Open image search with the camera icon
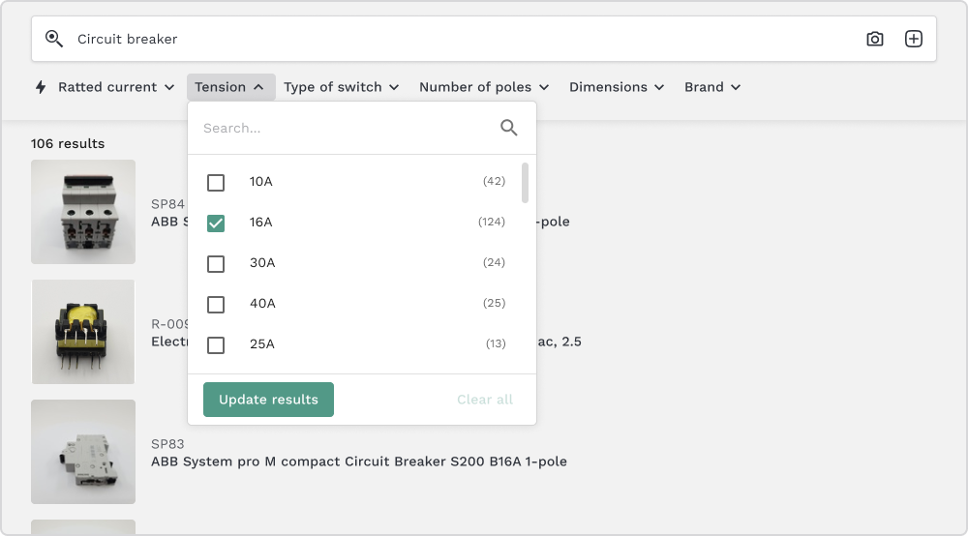 pyautogui.click(x=874, y=39)
